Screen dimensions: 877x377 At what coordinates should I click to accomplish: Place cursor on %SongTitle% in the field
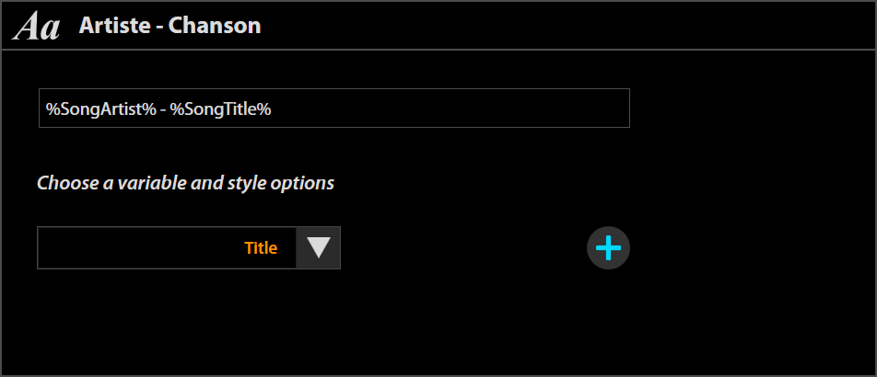tap(220, 109)
